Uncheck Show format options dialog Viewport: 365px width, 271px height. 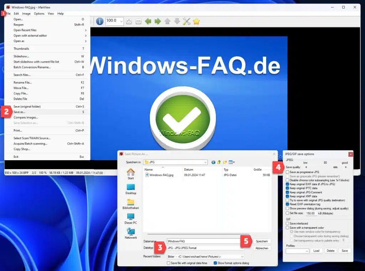point(215,263)
